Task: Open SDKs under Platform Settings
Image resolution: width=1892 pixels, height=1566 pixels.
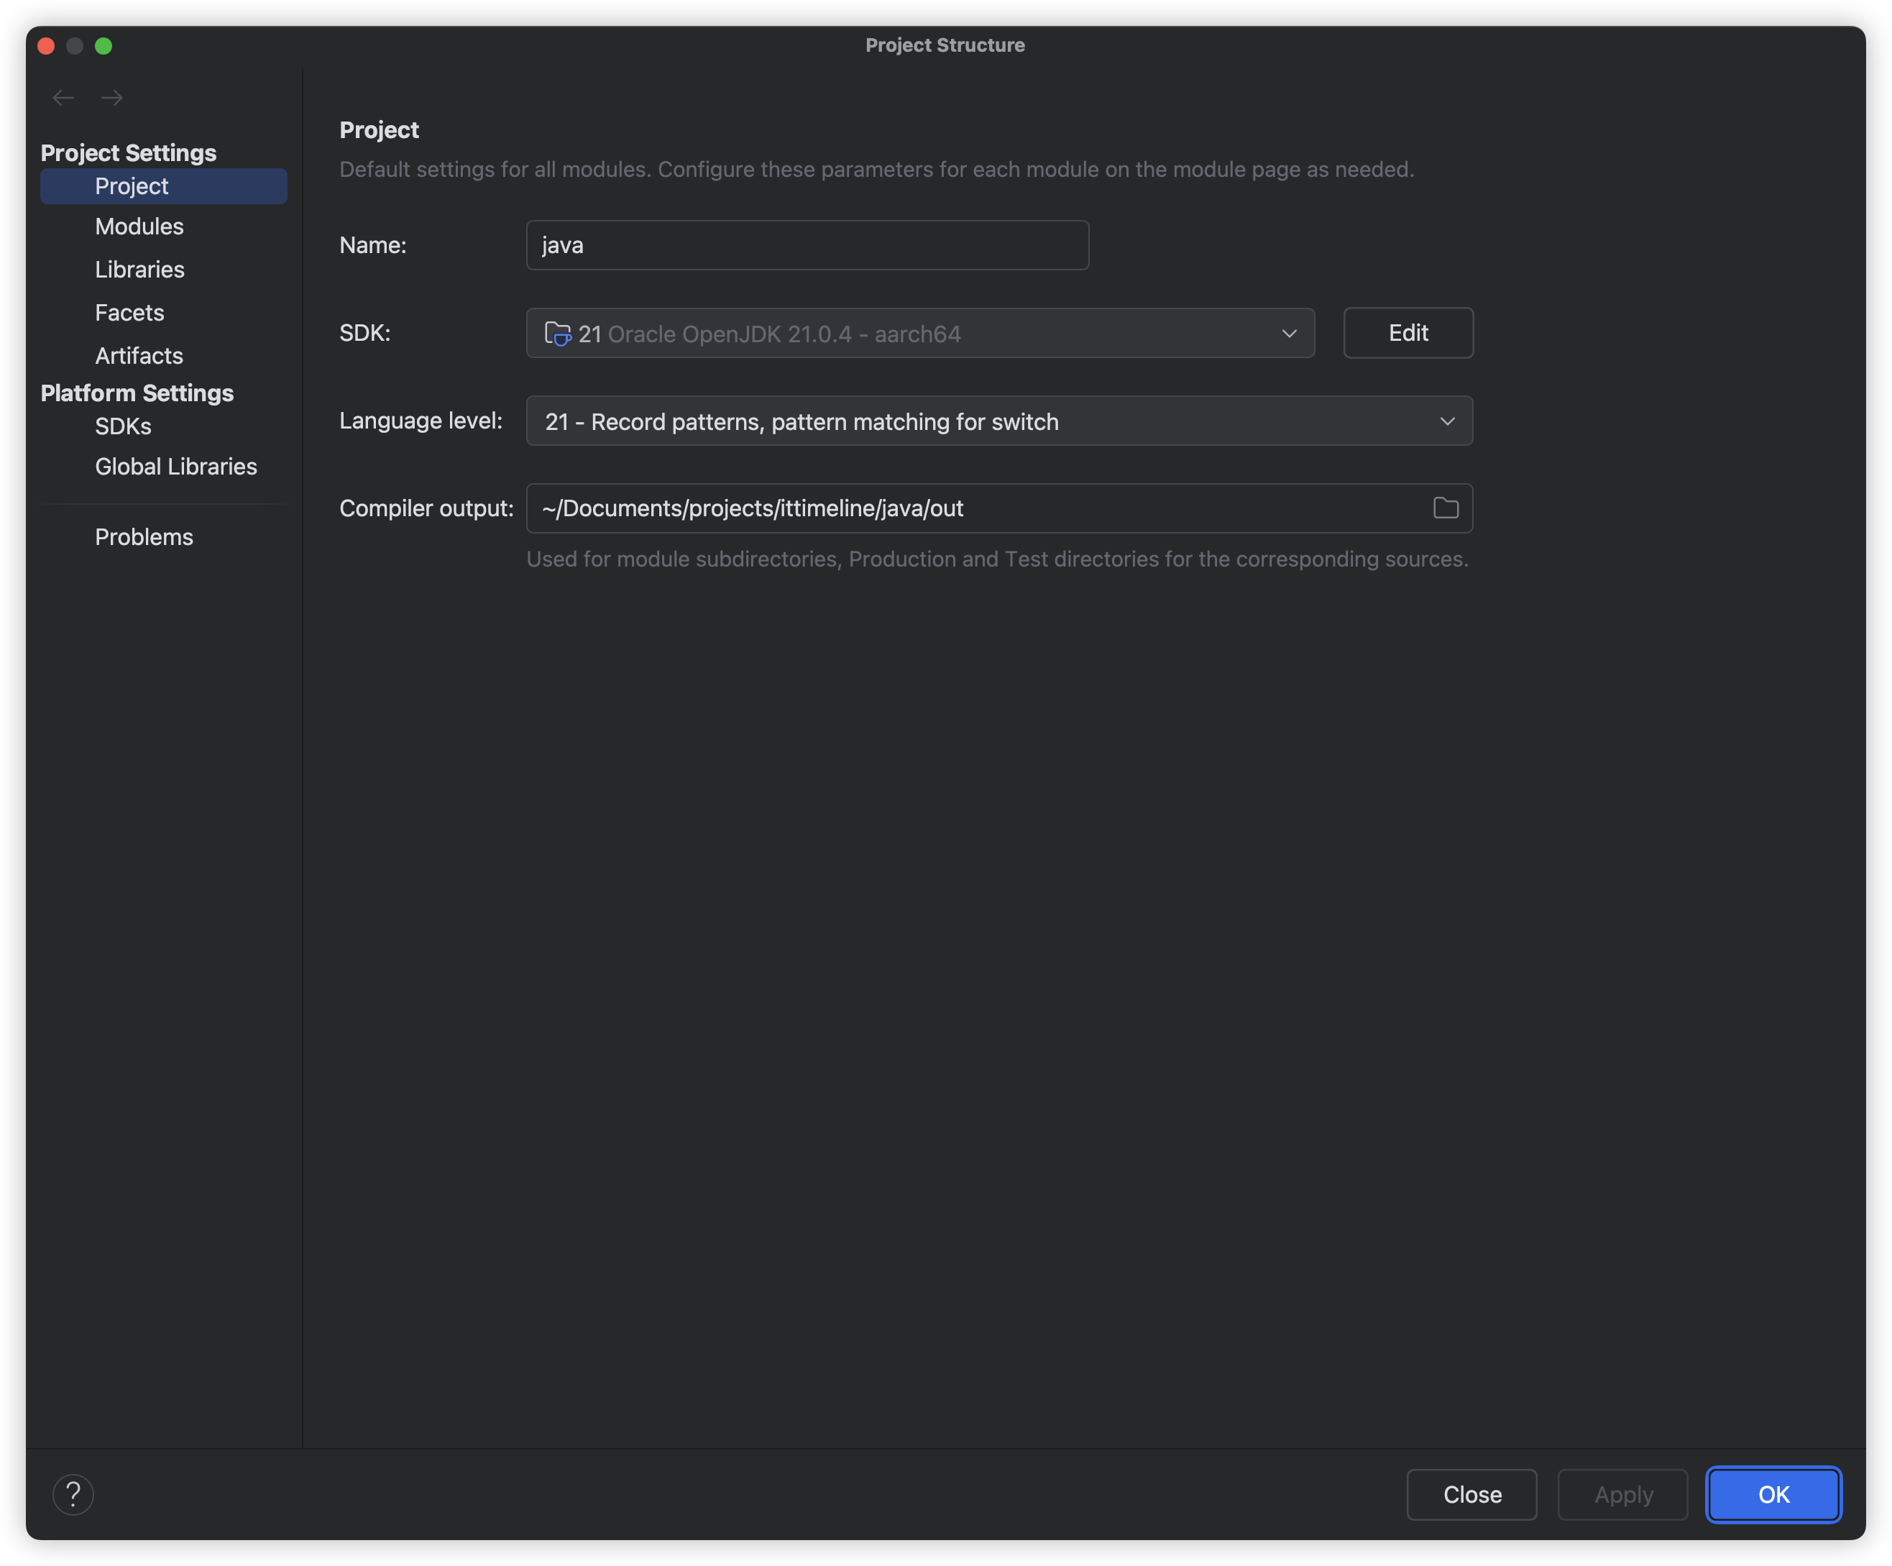Action: pos(124,426)
